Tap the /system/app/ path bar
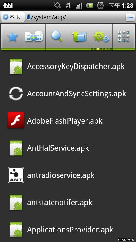The width and height of the screenshot is (136, 242). [x=75, y=17]
